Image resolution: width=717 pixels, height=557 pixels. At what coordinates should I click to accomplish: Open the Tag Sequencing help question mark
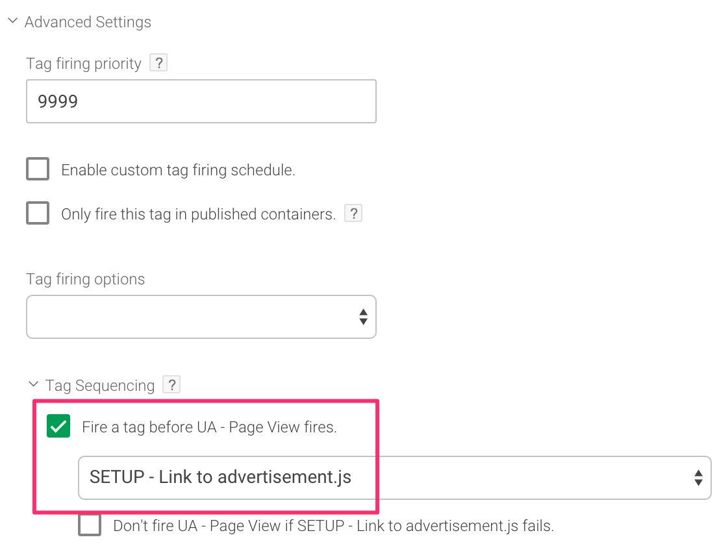171,385
